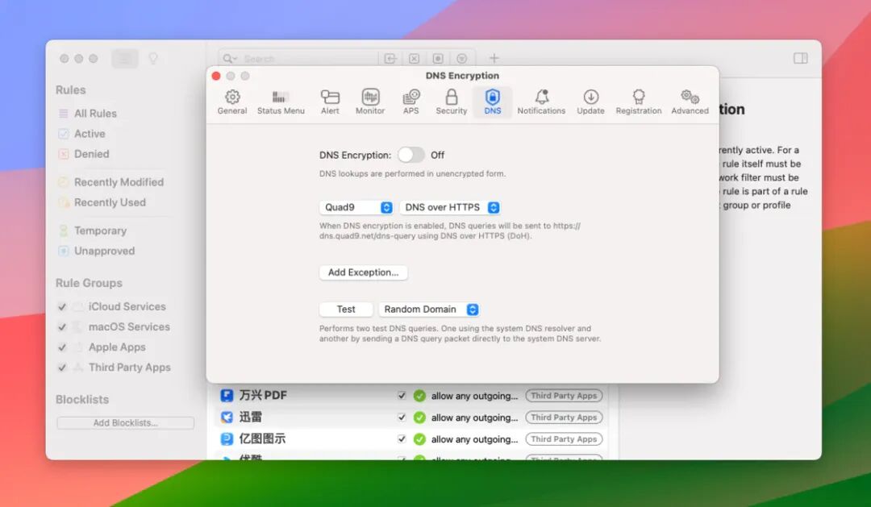
Task: Toggle the inspector sidebar icon in rules window
Action: [x=801, y=58]
